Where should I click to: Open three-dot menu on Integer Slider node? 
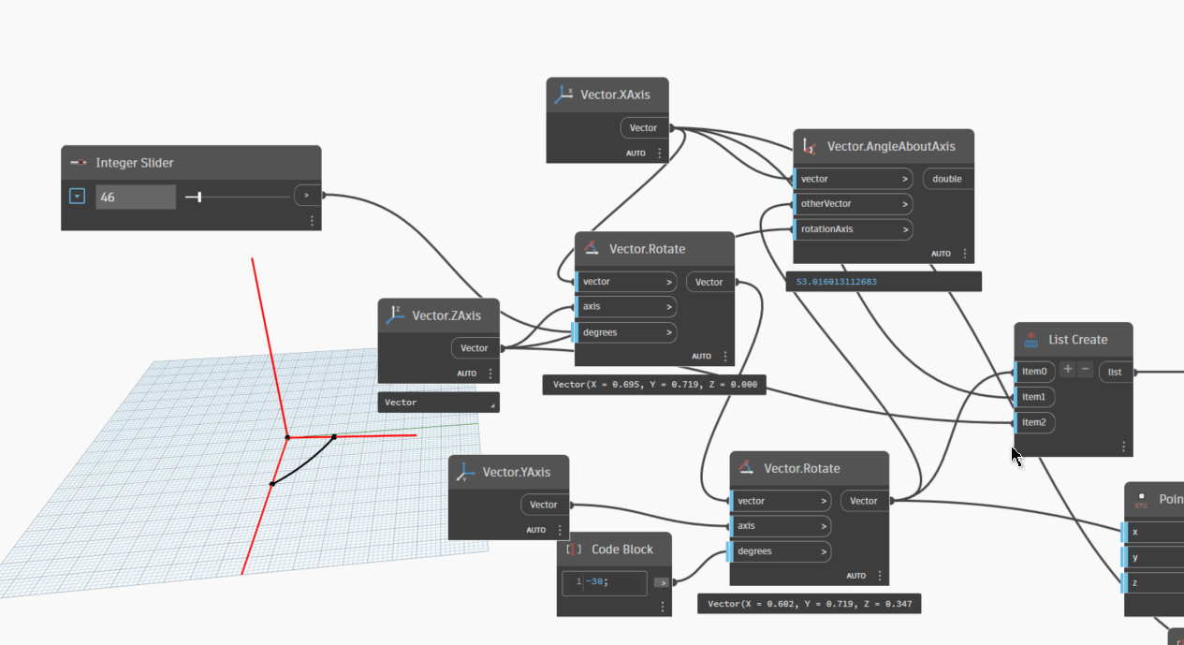coord(312,221)
